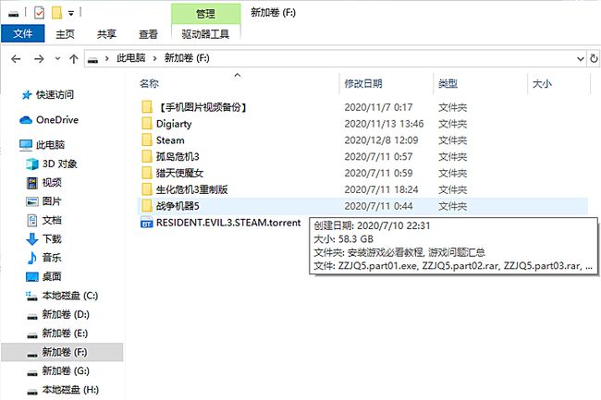Click the Steam folder icon
The image size is (601, 400).
pyautogui.click(x=147, y=140)
